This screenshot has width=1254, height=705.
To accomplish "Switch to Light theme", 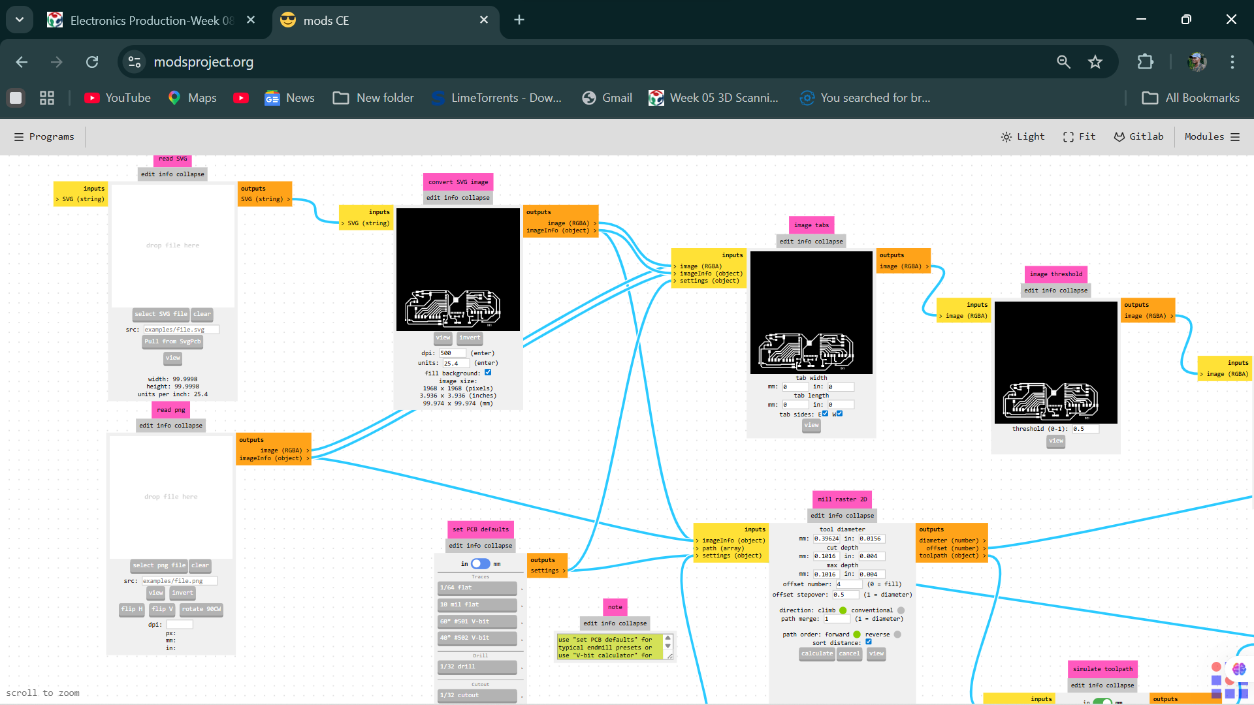I will point(1023,136).
